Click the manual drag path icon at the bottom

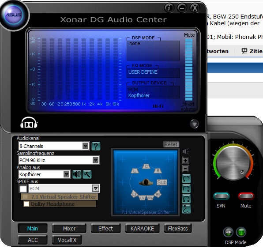coord(186,209)
